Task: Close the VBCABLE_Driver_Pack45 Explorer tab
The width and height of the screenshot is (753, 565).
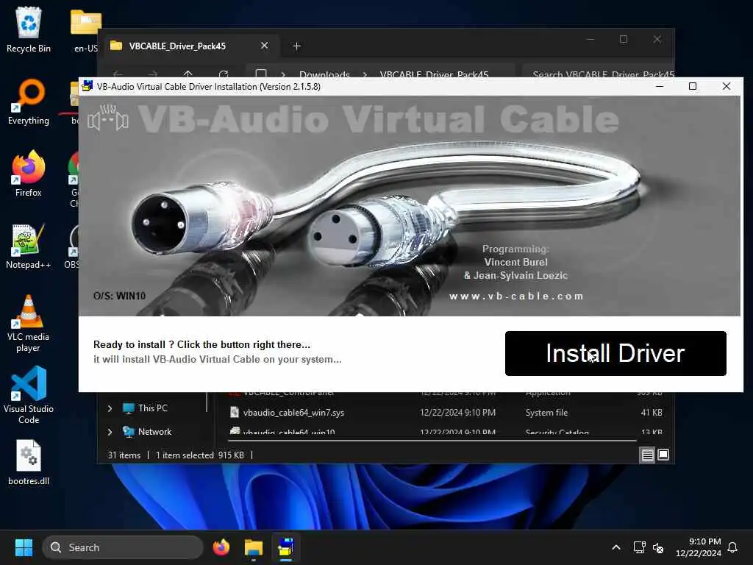Action: (x=264, y=46)
